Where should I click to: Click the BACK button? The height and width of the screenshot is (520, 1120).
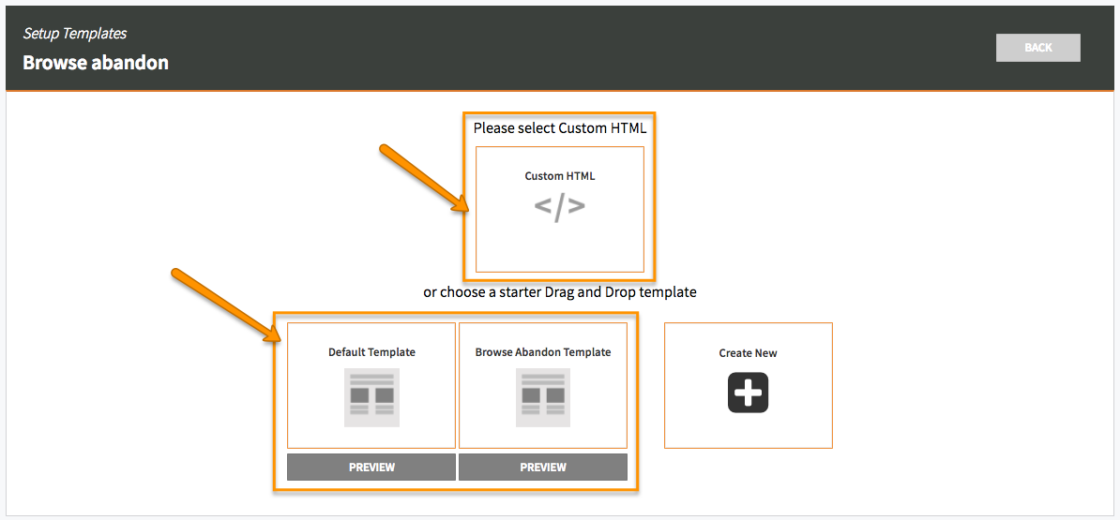(x=1037, y=48)
